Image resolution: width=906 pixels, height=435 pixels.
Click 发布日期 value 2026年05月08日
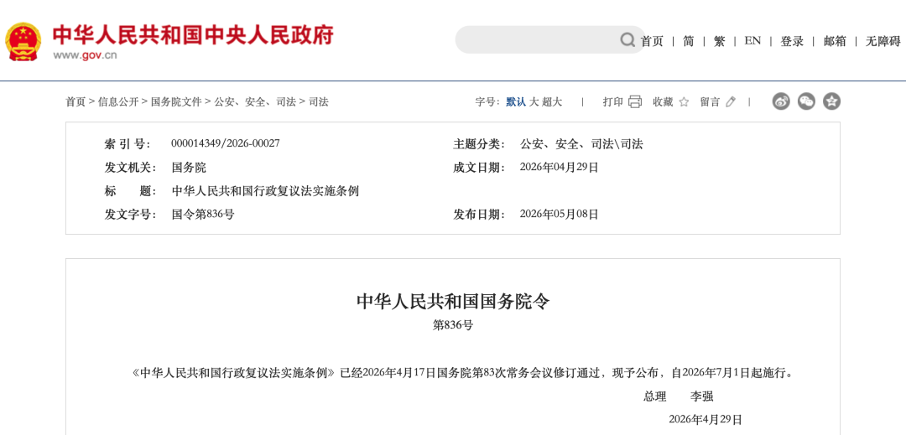[x=560, y=215]
